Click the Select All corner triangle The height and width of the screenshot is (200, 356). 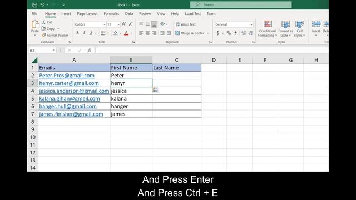(34, 60)
